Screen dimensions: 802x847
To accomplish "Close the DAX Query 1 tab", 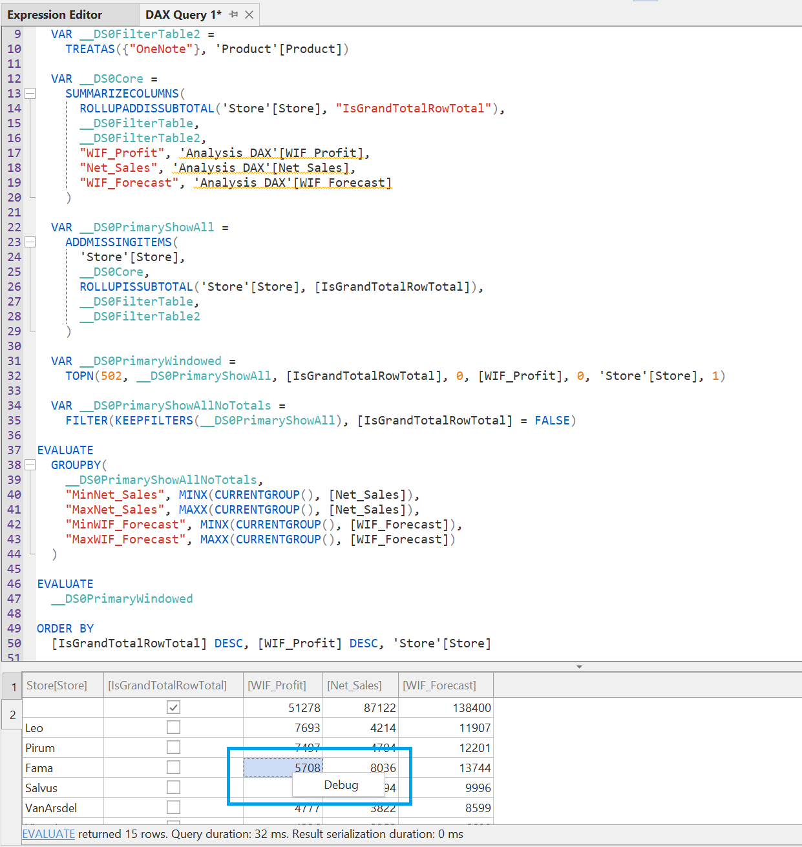I will click(x=249, y=14).
